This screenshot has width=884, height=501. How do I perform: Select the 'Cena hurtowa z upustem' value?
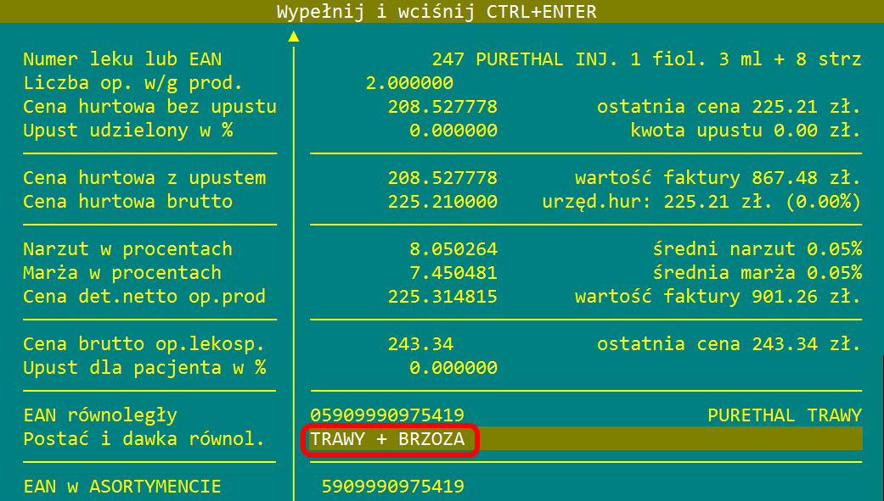(x=453, y=178)
